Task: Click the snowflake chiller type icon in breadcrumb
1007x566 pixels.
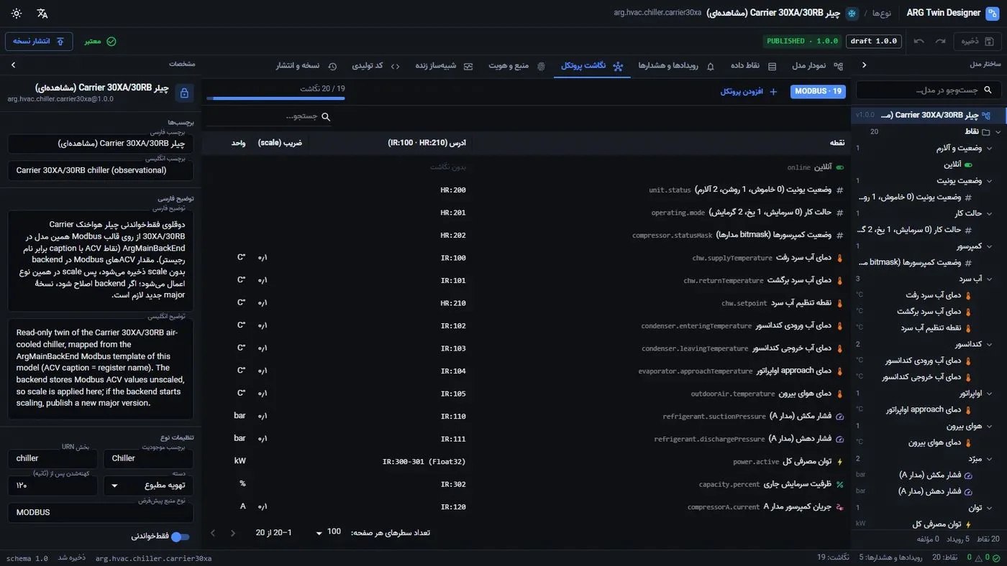Action: pyautogui.click(x=852, y=13)
